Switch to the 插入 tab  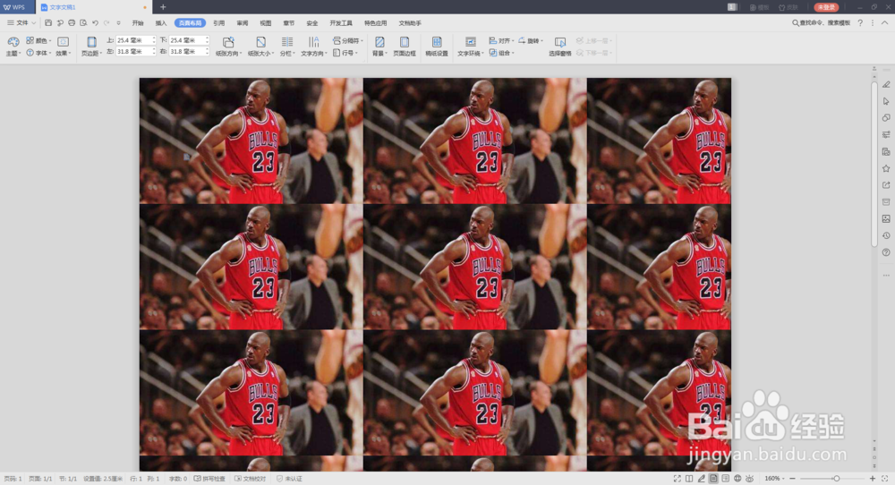click(x=161, y=23)
